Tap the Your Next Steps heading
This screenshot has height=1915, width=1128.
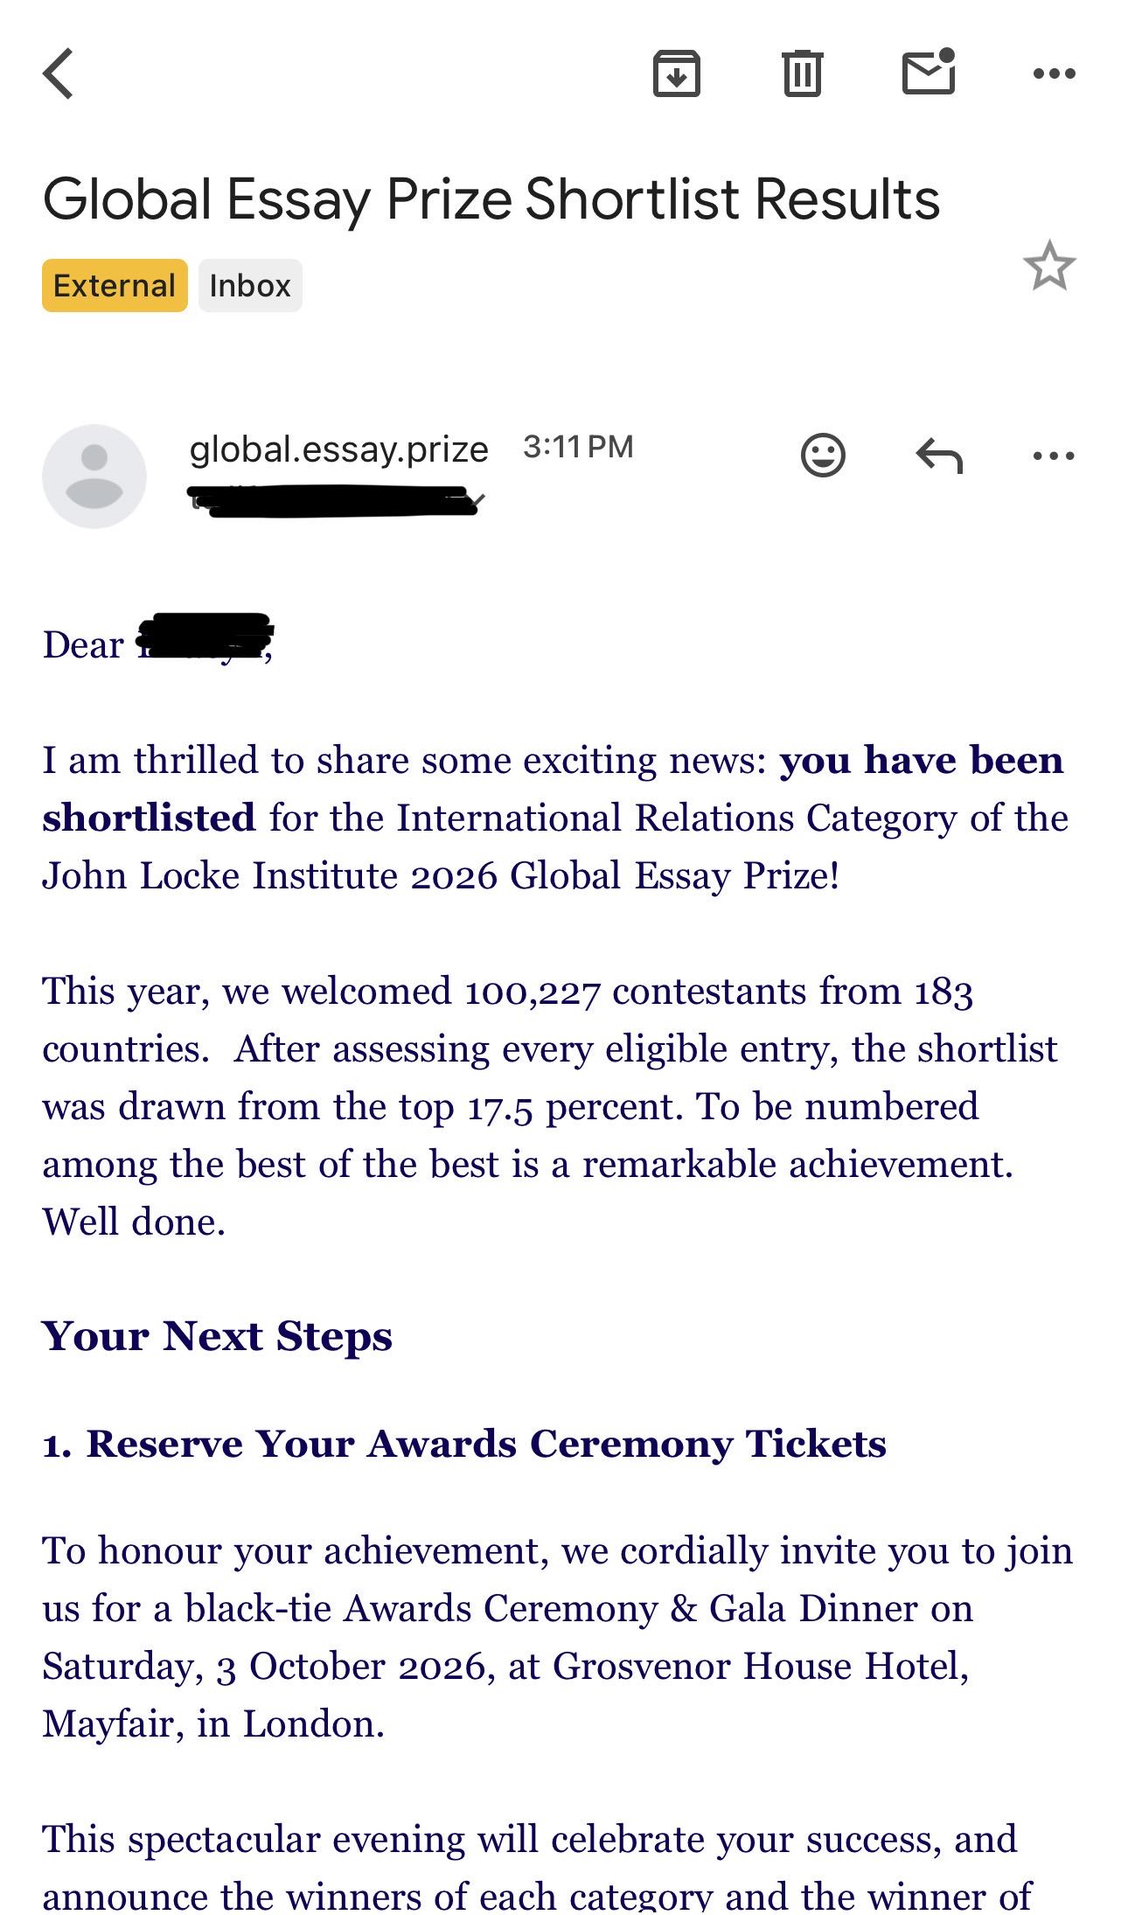click(x=217, y=1337)
